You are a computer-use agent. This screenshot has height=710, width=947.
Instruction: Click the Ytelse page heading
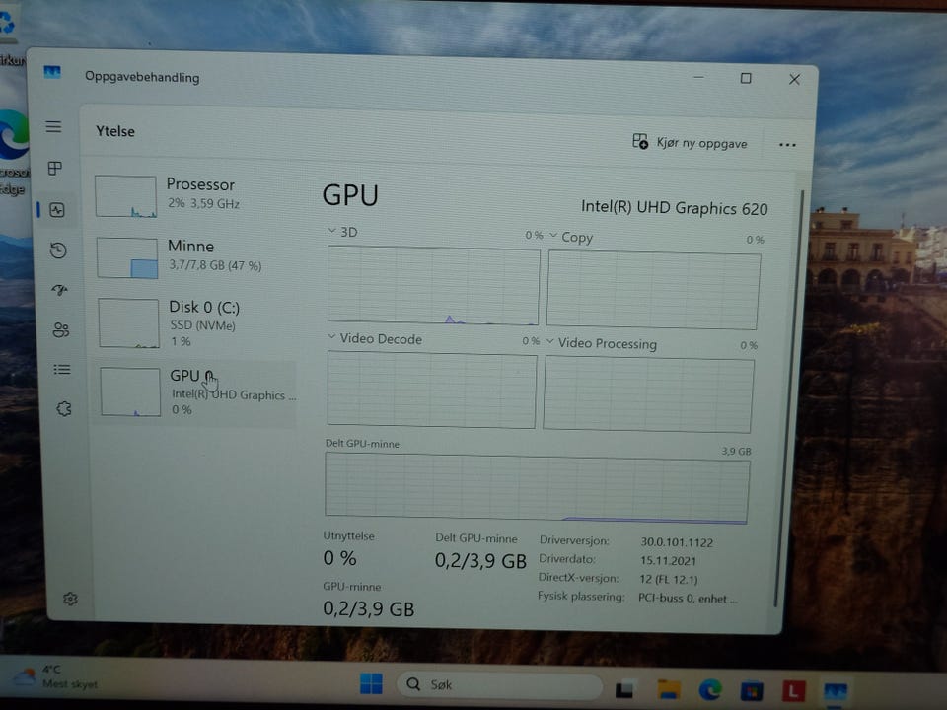point(115,131)
